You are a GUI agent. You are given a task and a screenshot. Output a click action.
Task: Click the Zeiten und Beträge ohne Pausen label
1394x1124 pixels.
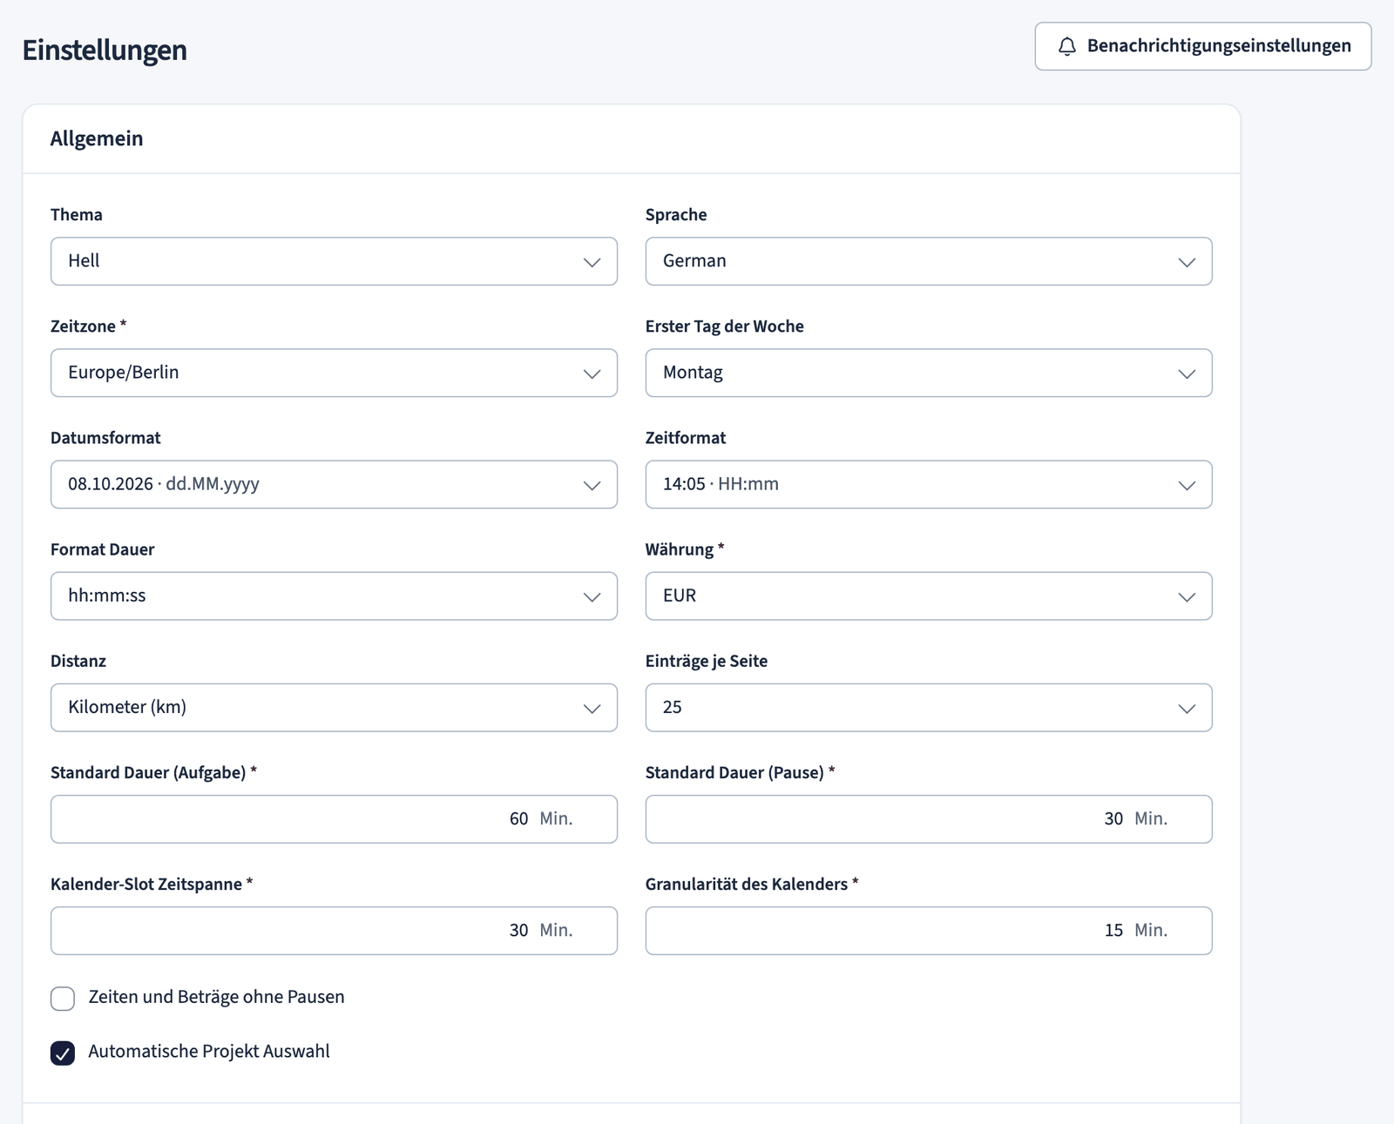tap(217, 997)
